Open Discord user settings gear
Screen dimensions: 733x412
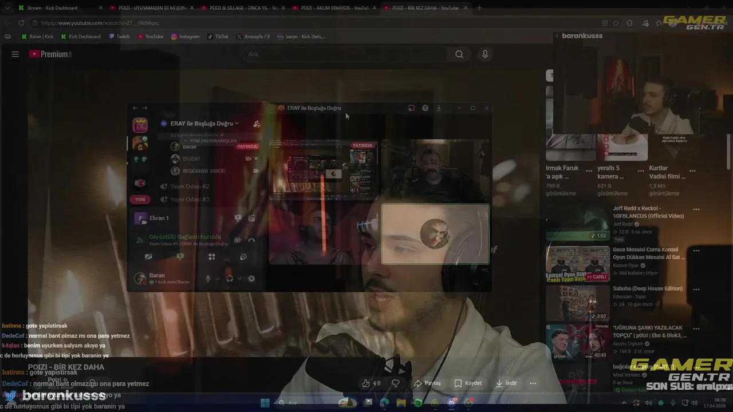(x=251, y=279)
